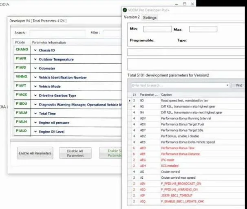Click the VODIA Pro Developer Plus app icon
The width and height of the screenshot is (247, 209).
(125, 10)
